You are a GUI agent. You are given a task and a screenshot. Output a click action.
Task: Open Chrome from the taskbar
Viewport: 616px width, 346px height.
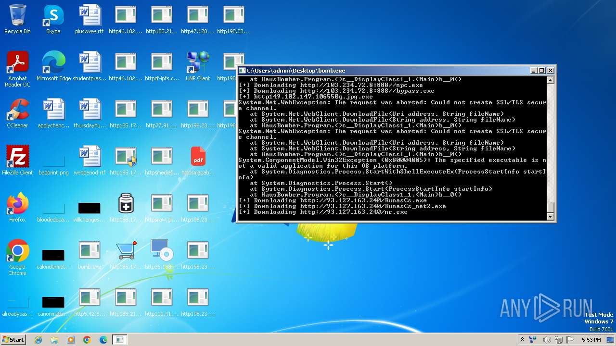(87, 340)
